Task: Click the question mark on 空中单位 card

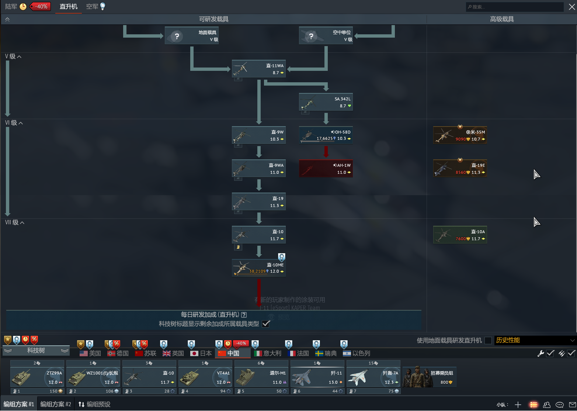Action: tap(311, 36)
